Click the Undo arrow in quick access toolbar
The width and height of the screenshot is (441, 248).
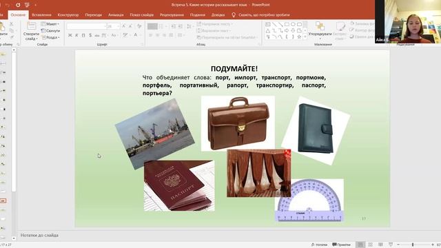pos(8,5)
